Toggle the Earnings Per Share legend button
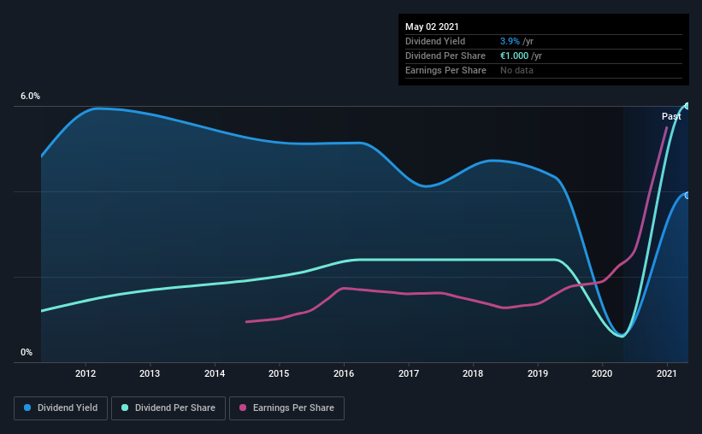The width and height of the screenshot is (702, 434). point(286,408)
